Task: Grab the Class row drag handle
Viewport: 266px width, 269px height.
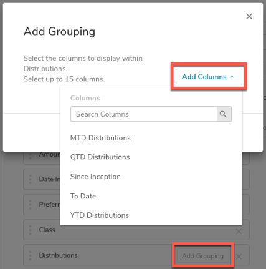Action: pyautogui.click(x=30, y=230)
